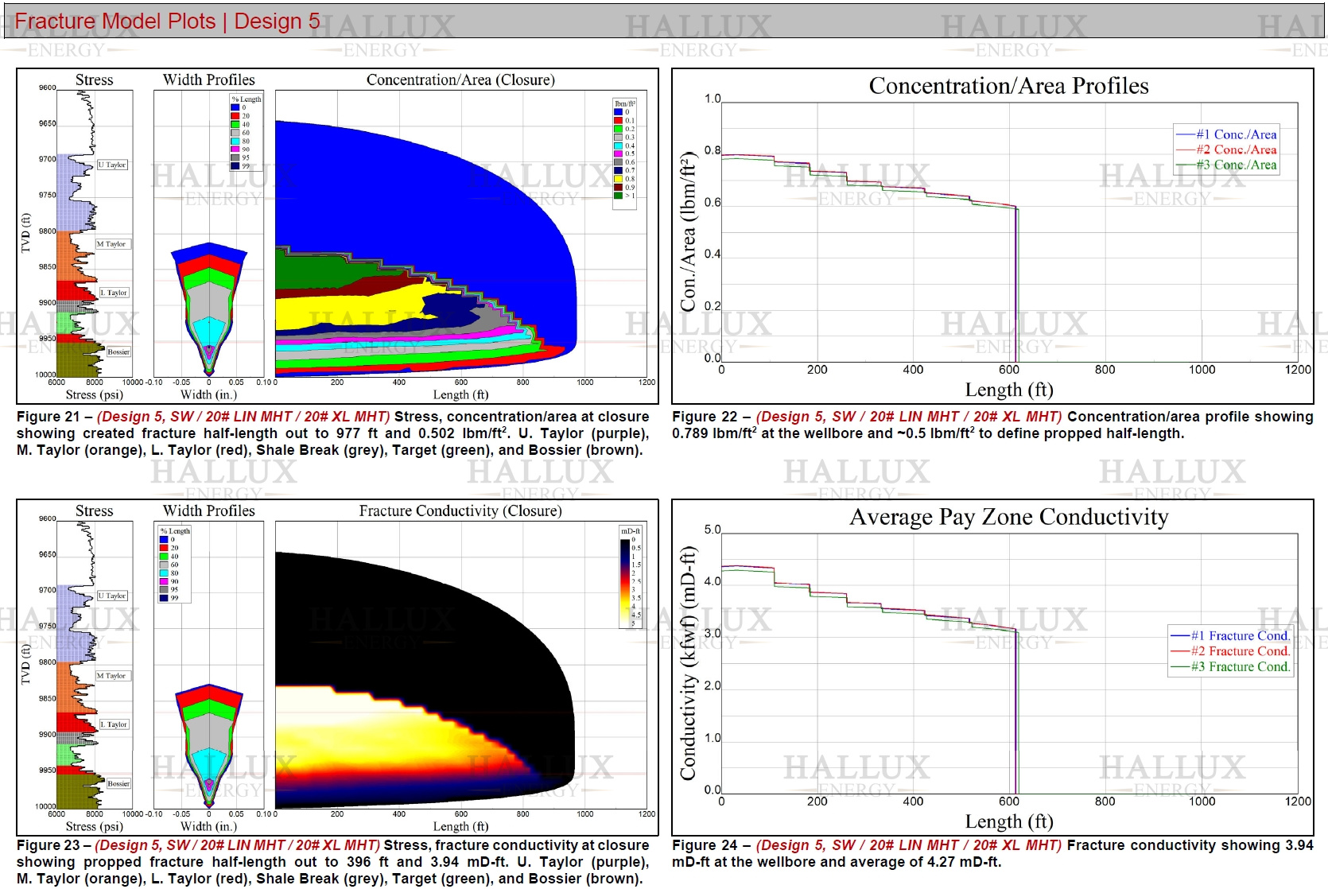1328x889 pixels.
Task: Click 'Bossier' label in bottom stress plot
Action: point(118,783)
